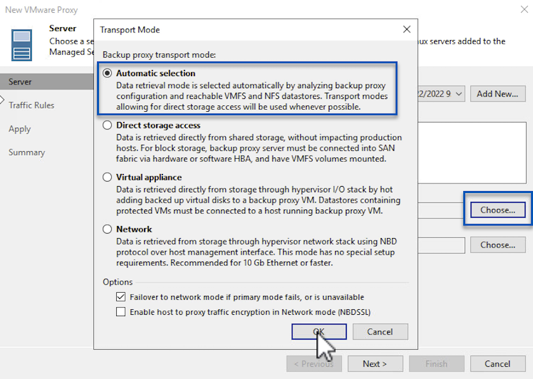Image resolution: width=533 pixels, height=379 pixels.
Task: Click the wizard's bottom Cancel button
Action: pos(497,364)
